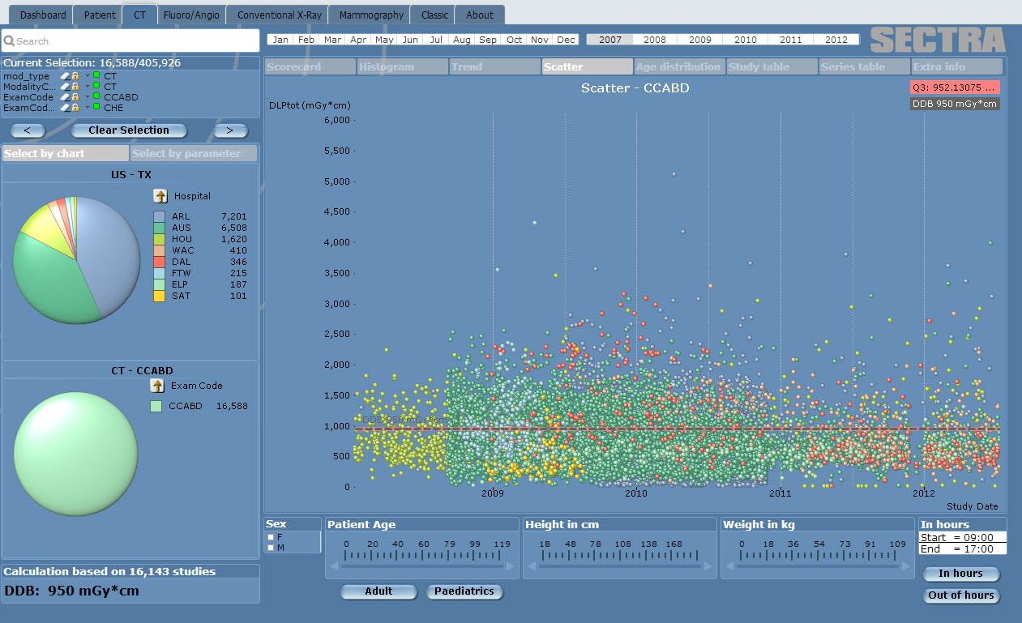Expand the mod_type value dropdown arrow

pyautogui.click(x=87, y=76)
